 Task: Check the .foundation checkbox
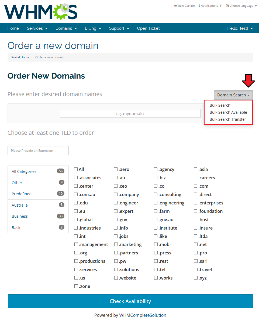pyautogui.click(x=195, y=211)
